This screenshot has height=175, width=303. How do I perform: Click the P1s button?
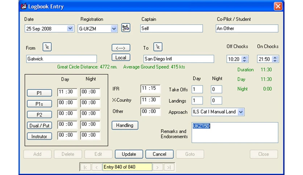(40, 104)
